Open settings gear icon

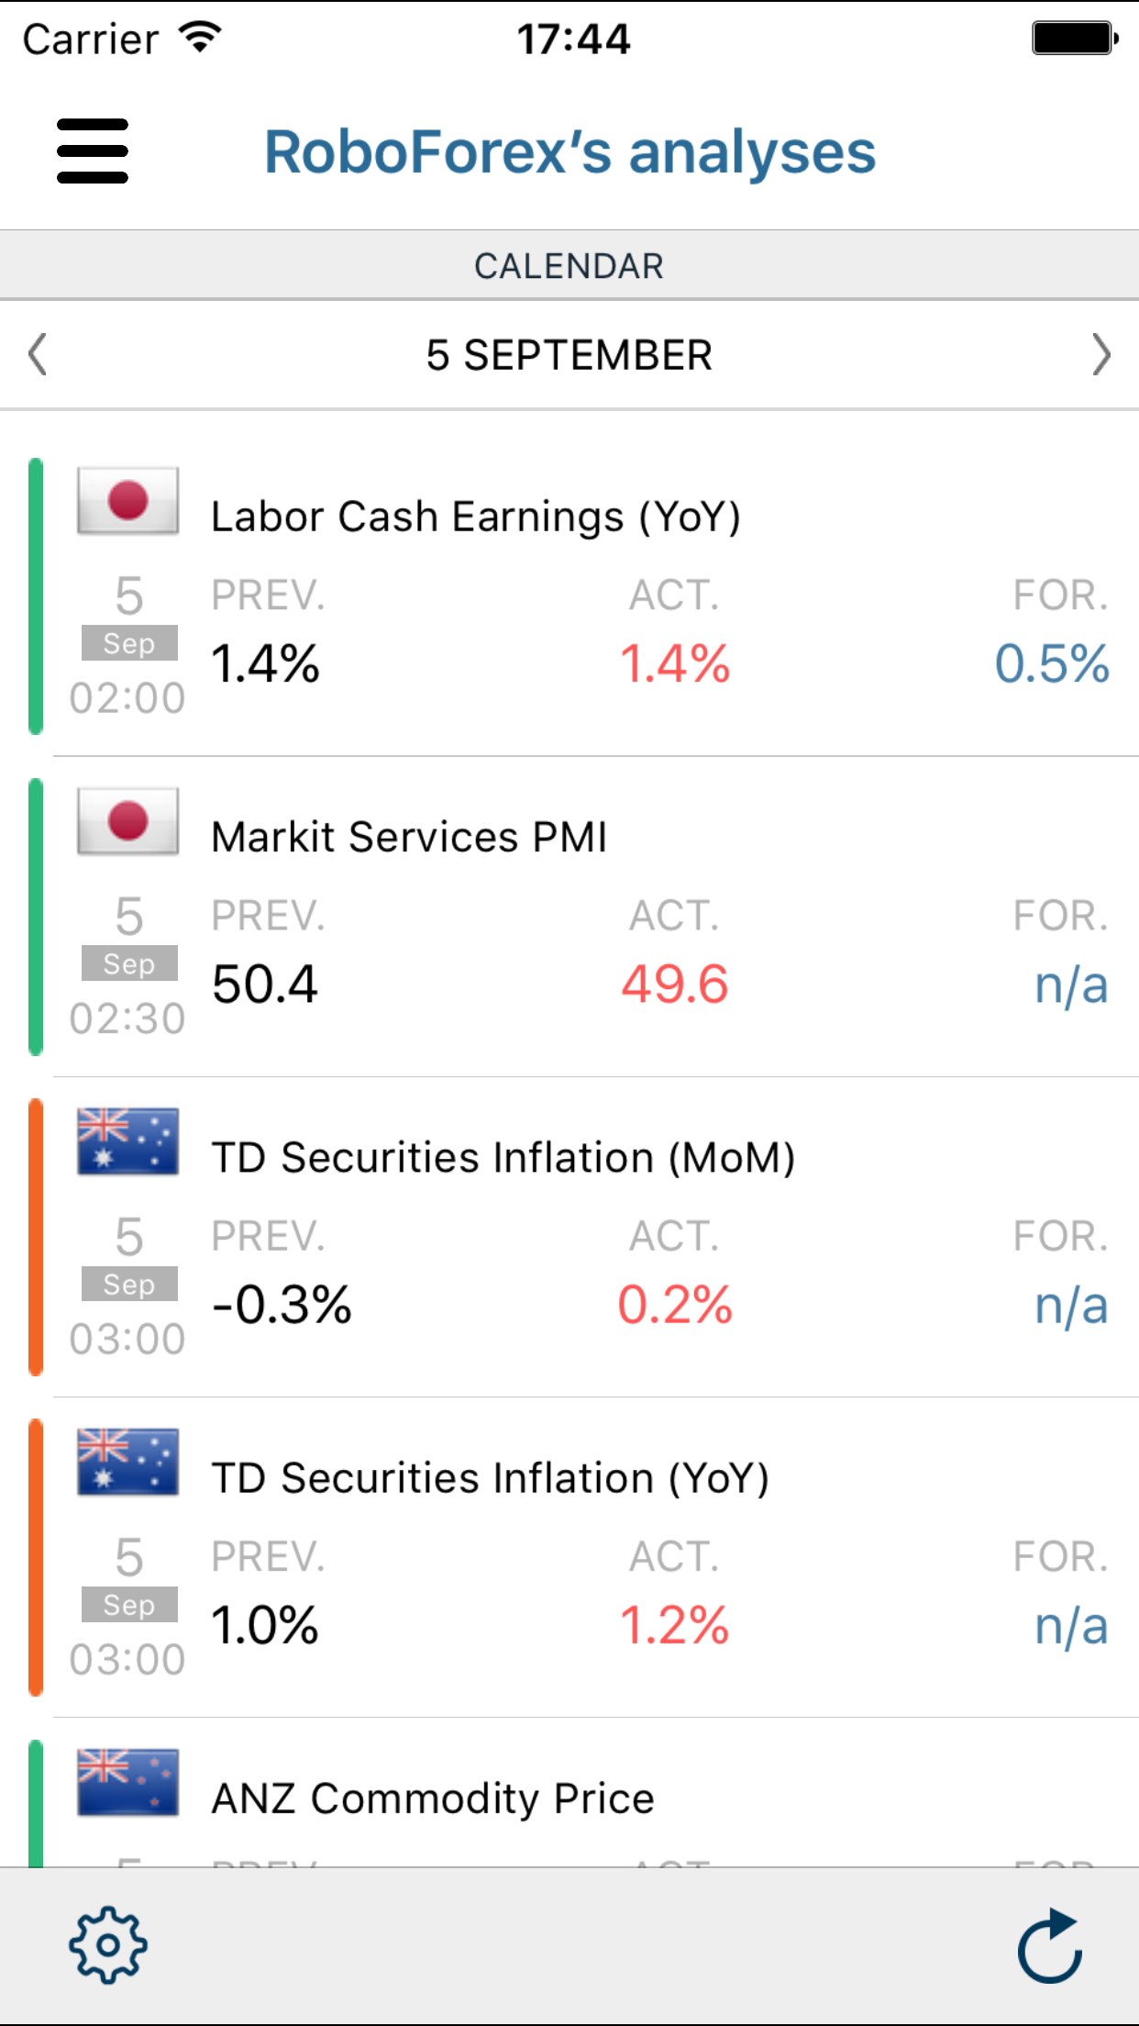pyautogui.click(x=108, y=1945)
